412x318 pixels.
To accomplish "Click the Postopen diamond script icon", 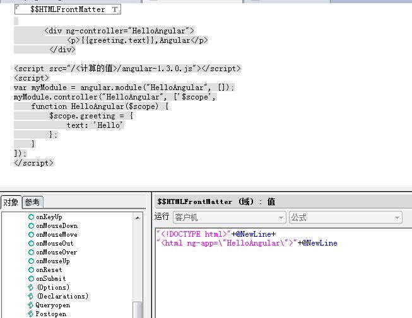I will pyautogui.click(x=31, y=314).
